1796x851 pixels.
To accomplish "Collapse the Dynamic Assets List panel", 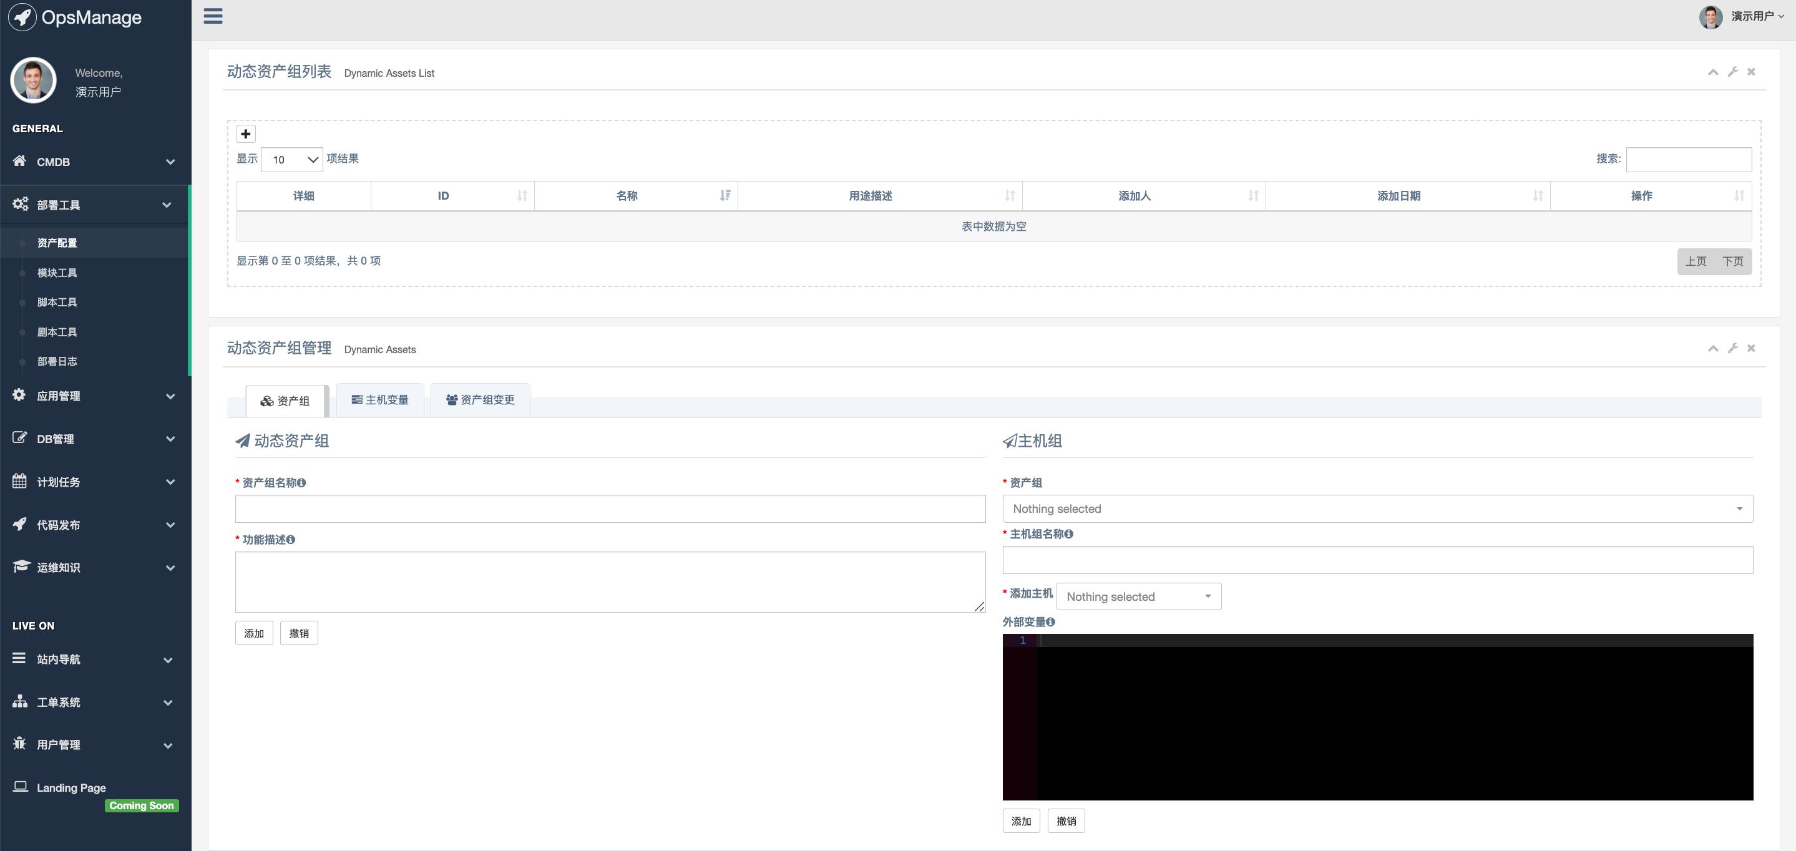I will click(x=1712, y=72).
